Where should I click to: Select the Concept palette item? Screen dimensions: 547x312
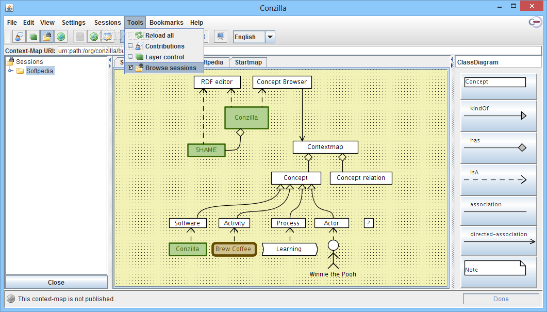[499, 86]
